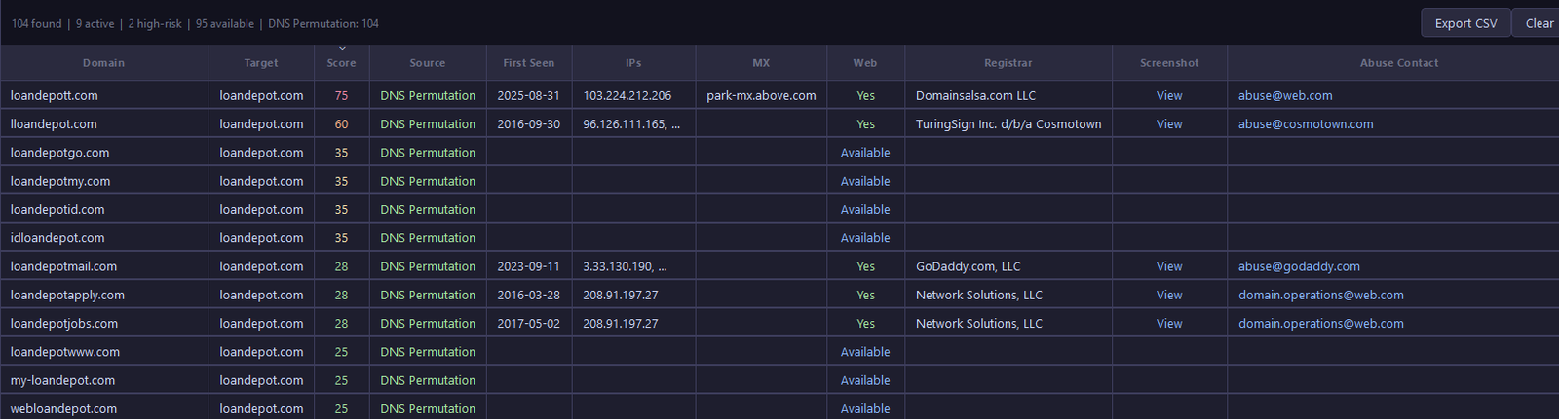Image resolution: width=1559 pixels, height=419 pixels.
Task: Click the '104 found' summary text
Action: tap(37, 23)
